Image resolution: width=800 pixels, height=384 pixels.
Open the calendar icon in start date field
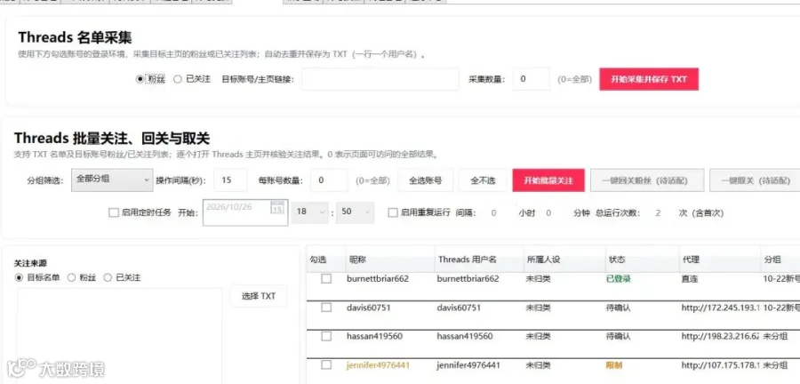tap(277, 208)
